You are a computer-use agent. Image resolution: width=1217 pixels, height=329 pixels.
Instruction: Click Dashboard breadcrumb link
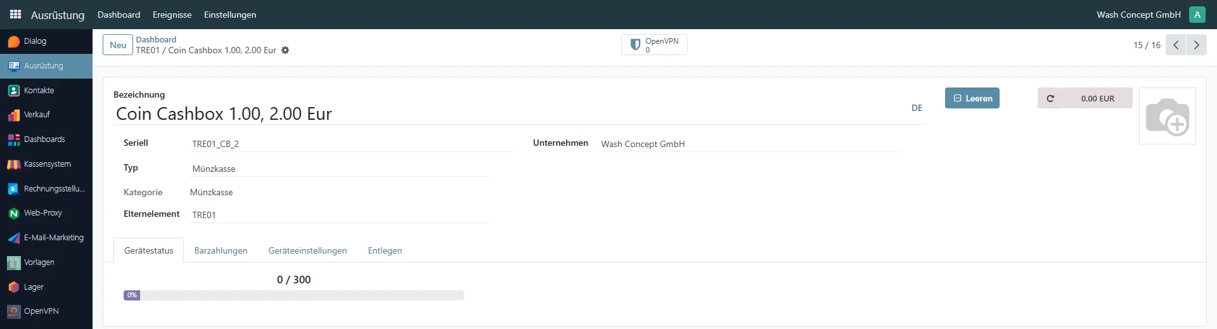coord(156,39)
